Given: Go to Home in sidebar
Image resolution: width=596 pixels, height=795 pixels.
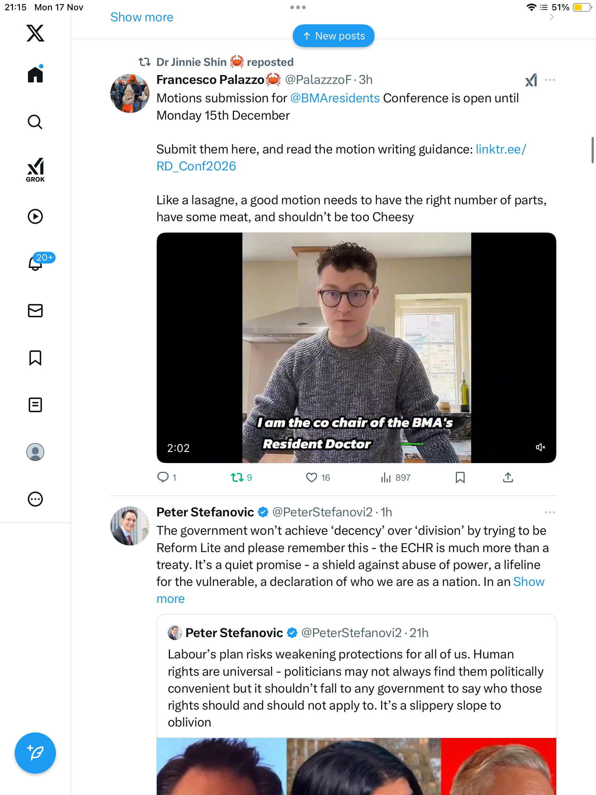Looking at the screenshot, I should (x=35, y=75).
